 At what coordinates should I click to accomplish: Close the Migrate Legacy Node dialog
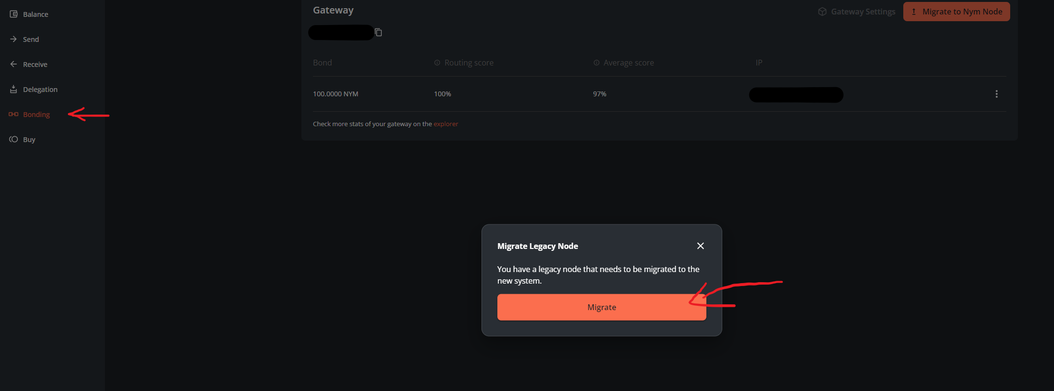point(701,246)
